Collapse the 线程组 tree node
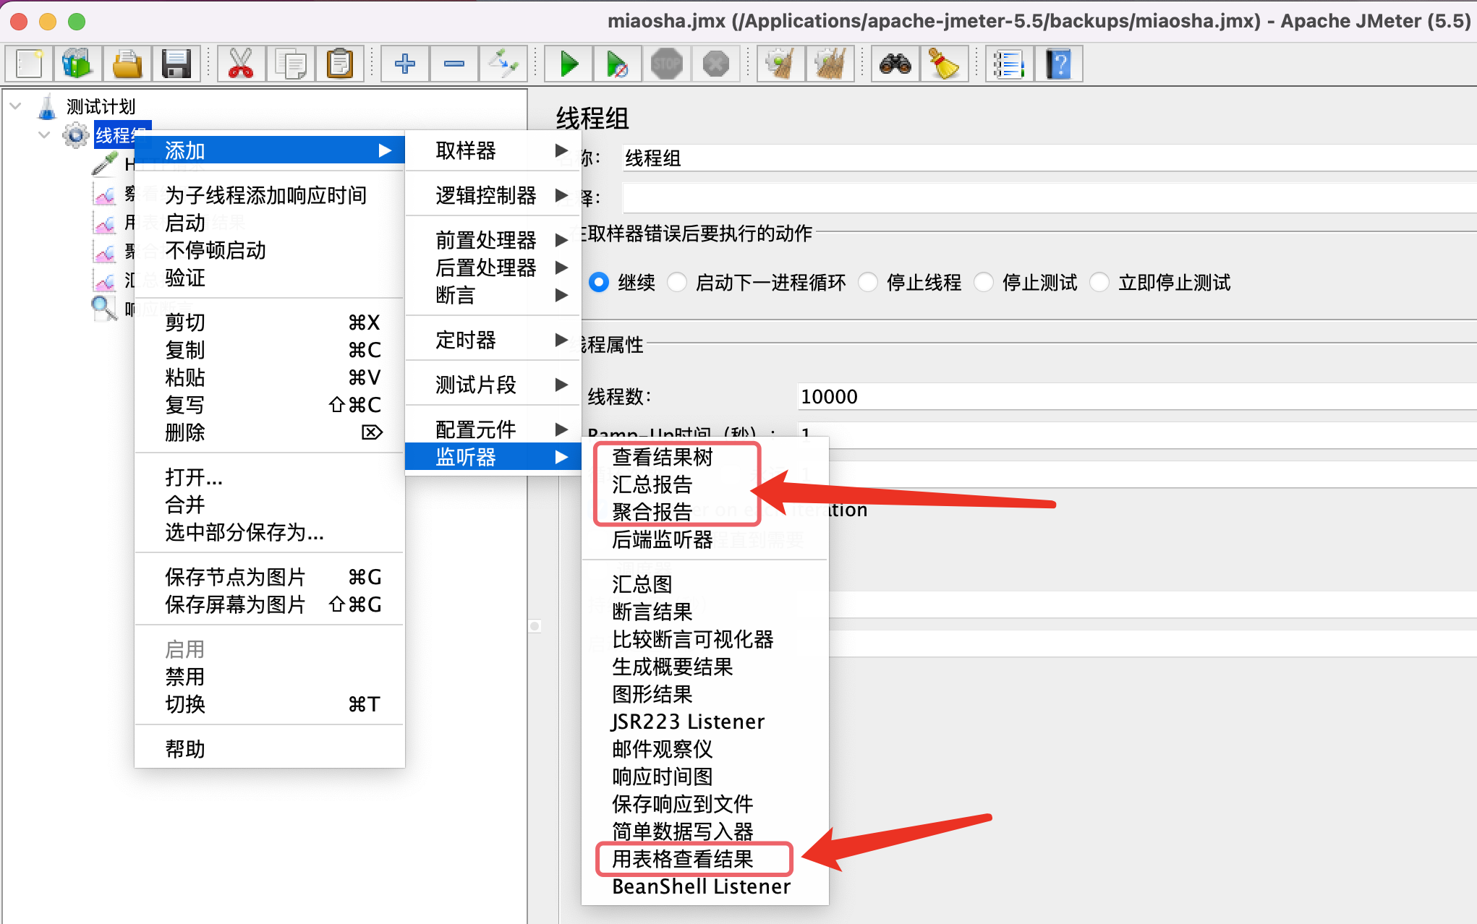1477x924 pixels. (44, 134)
